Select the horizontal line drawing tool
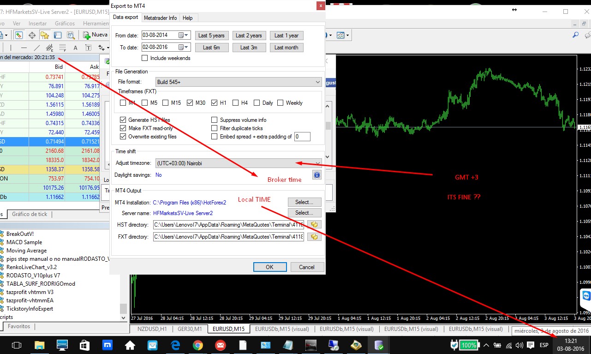 click(x=24, y=48)
